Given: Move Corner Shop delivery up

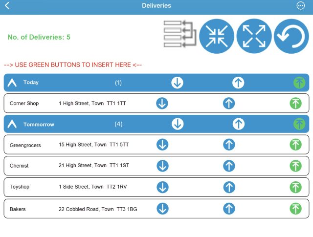Looking at the screenshot, I should pyautogui.click(x=229, y=103).
